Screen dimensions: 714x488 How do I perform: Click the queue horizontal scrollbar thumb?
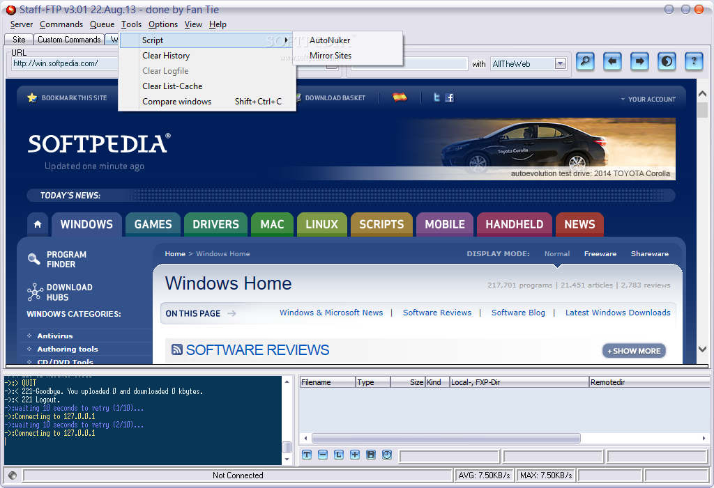(x=446, y=439)
